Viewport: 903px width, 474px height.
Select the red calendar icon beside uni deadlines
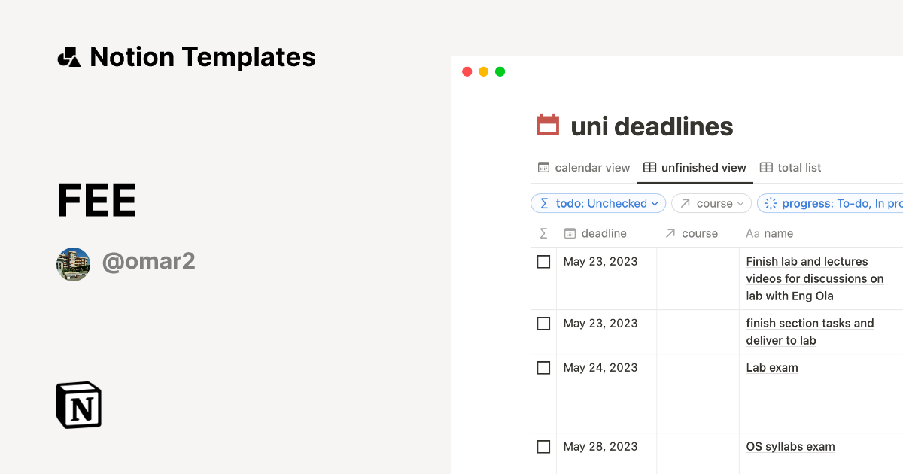[x=548, y=124]
